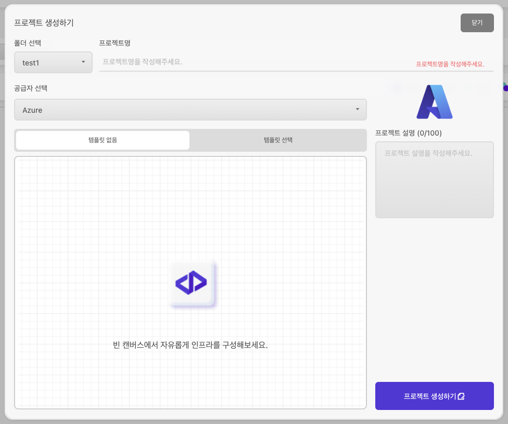Open the 폴더 선택 dropdown showing test1

point(53,62)
